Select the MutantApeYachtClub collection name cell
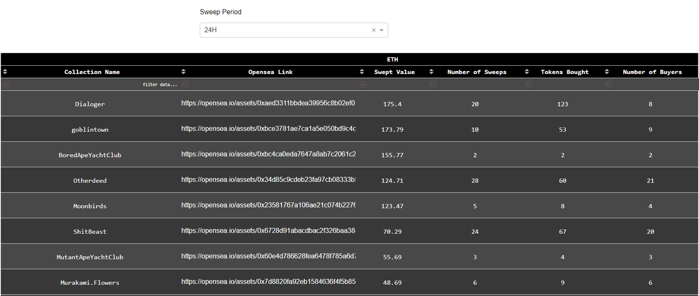 90,257
